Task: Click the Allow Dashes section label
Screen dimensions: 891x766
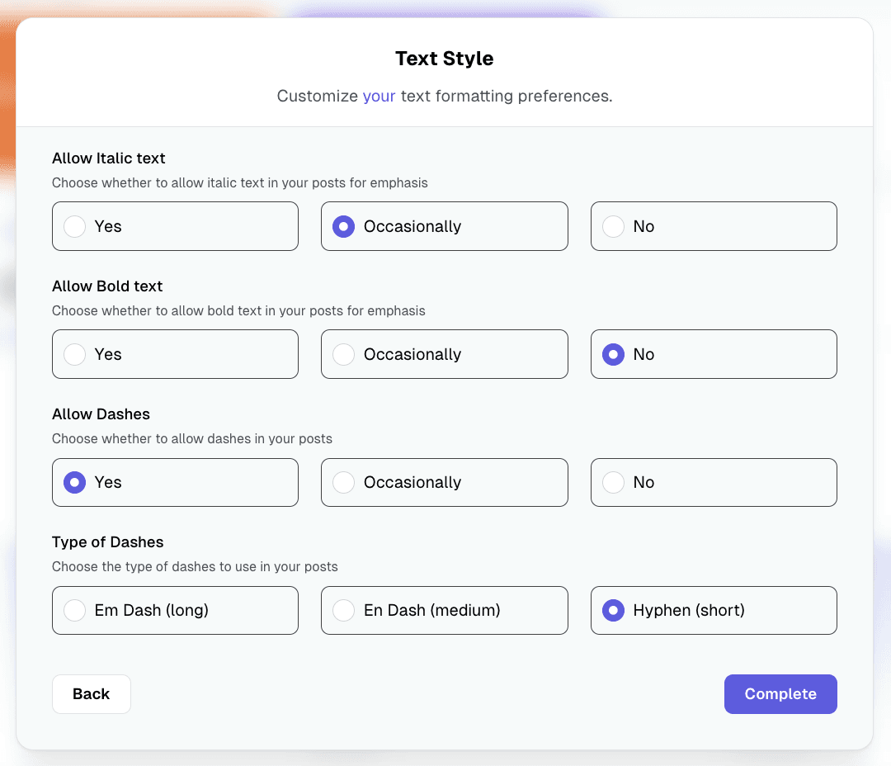Action: click(101, 414)
